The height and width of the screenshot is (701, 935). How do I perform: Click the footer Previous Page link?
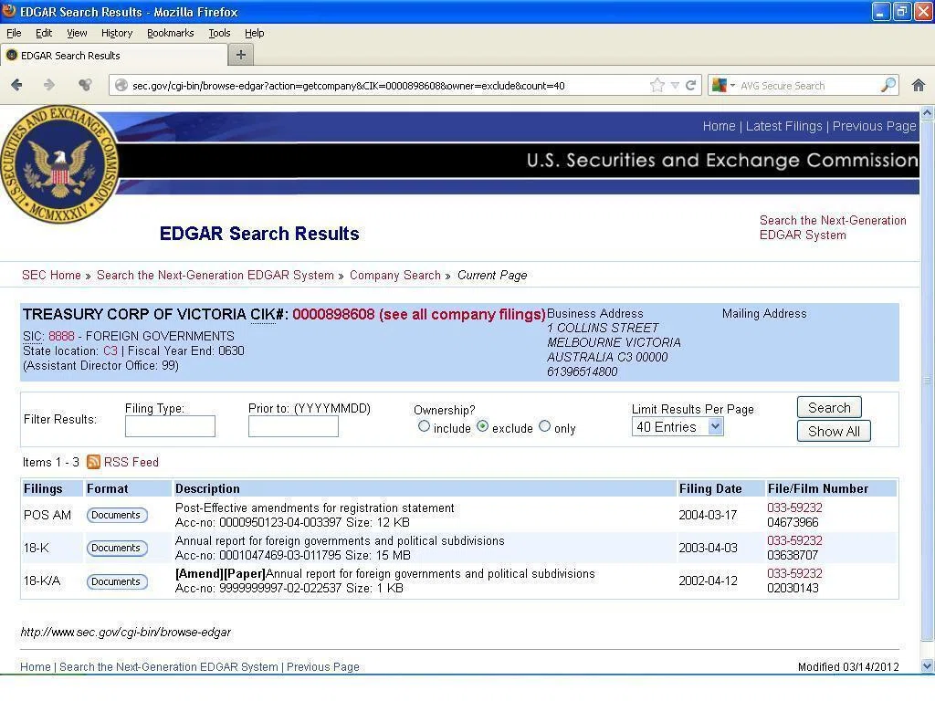pyautogui.click(x=323, y=666)
